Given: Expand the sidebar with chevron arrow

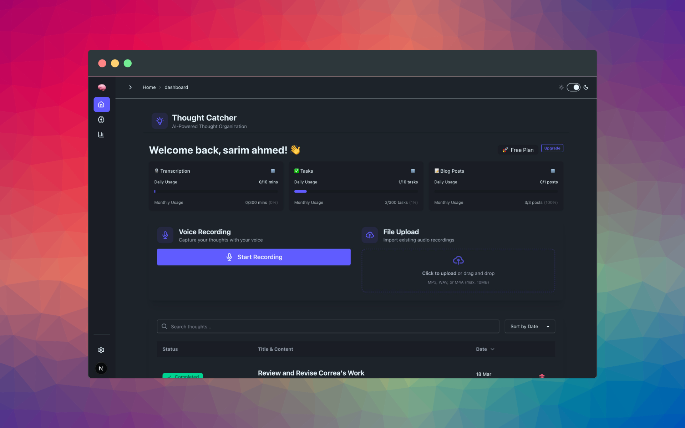Looking at the screenshot, I should (131, 87).
